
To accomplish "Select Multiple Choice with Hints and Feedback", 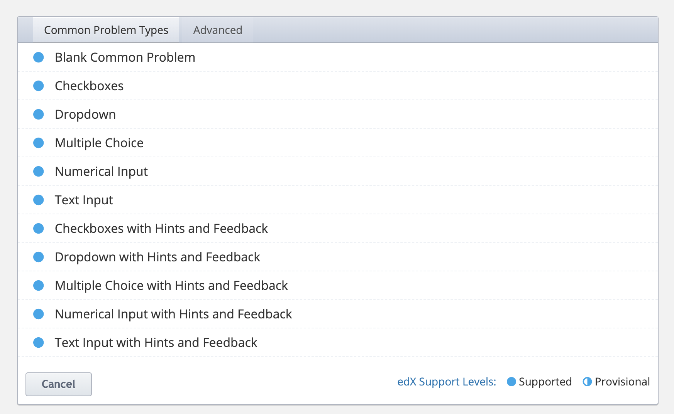I will click(338, 286).
